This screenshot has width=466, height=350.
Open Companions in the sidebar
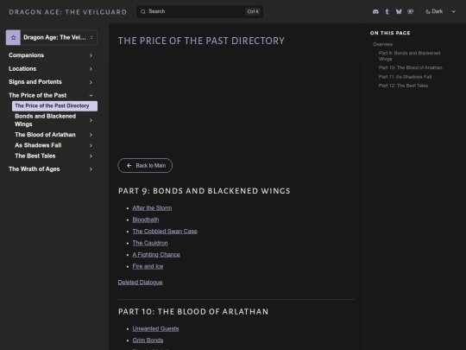coord(27,55)
